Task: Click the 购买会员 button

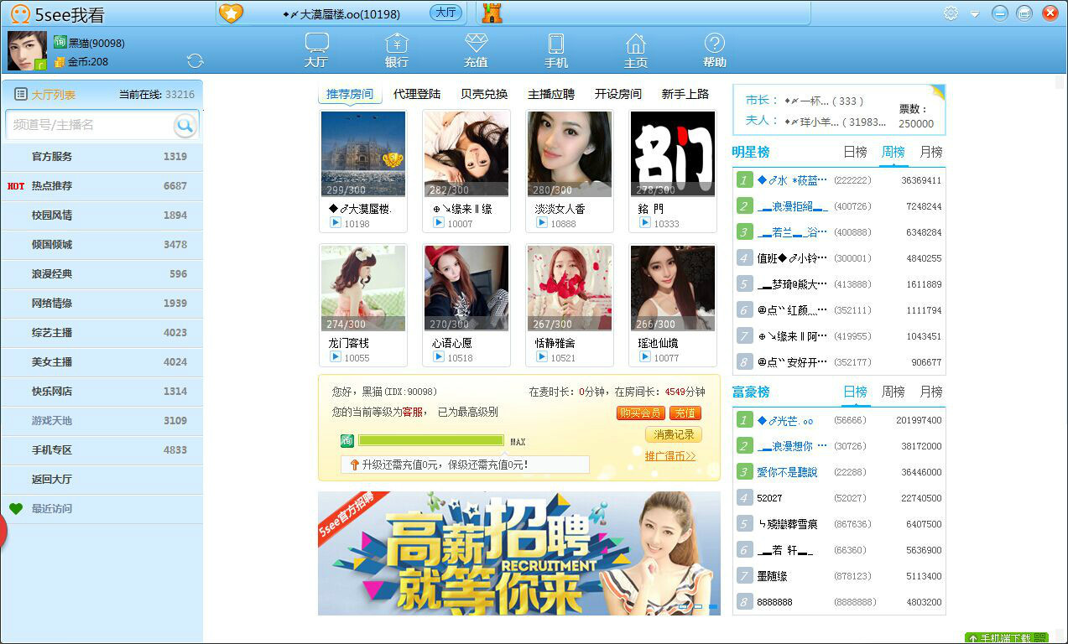Action: (x=640, y=413)
